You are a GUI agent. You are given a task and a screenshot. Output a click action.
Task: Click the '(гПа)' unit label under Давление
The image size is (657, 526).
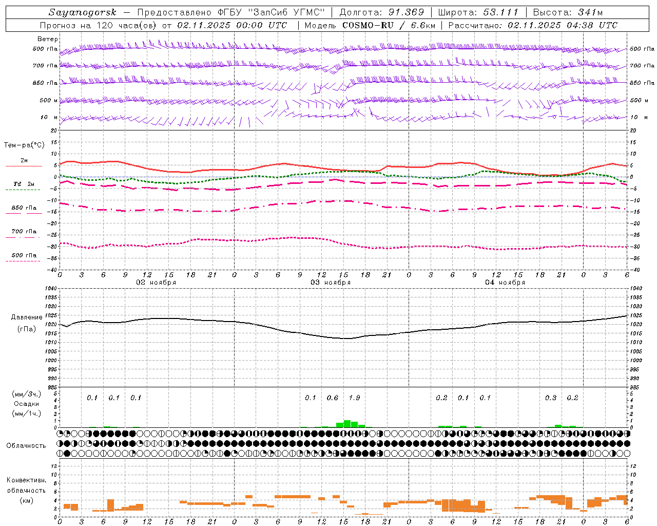click(27, 329)
